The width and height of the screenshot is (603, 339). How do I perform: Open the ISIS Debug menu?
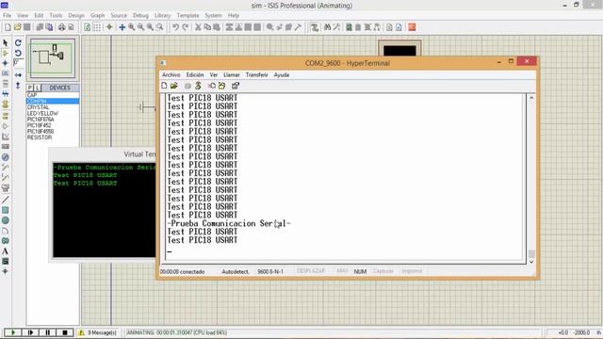pos(140,15)
